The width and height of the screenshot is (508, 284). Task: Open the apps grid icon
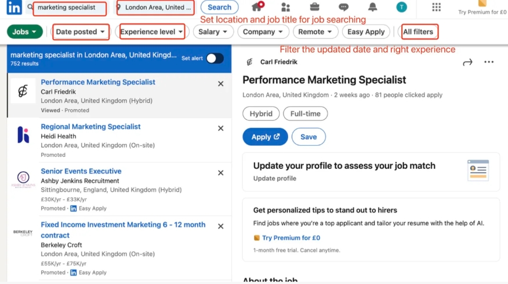point(436,7)
